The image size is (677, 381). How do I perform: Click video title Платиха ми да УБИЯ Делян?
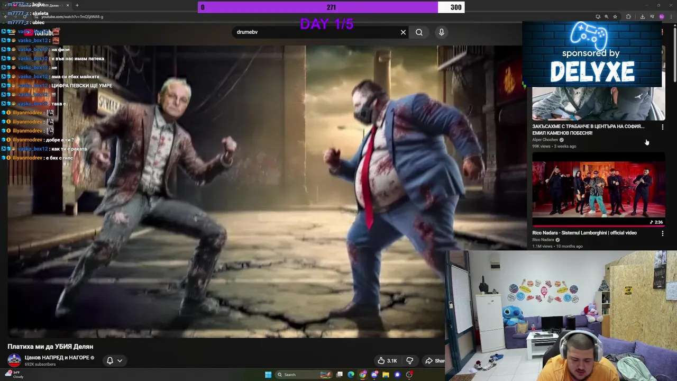pyautogui.click(x=50, y=347)
